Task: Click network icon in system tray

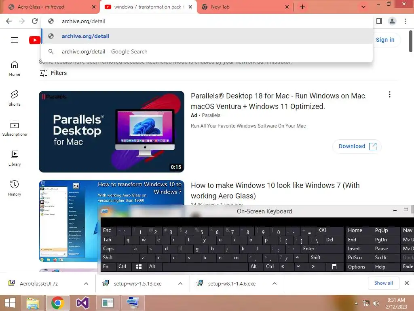Action: [x=366, y=303]
